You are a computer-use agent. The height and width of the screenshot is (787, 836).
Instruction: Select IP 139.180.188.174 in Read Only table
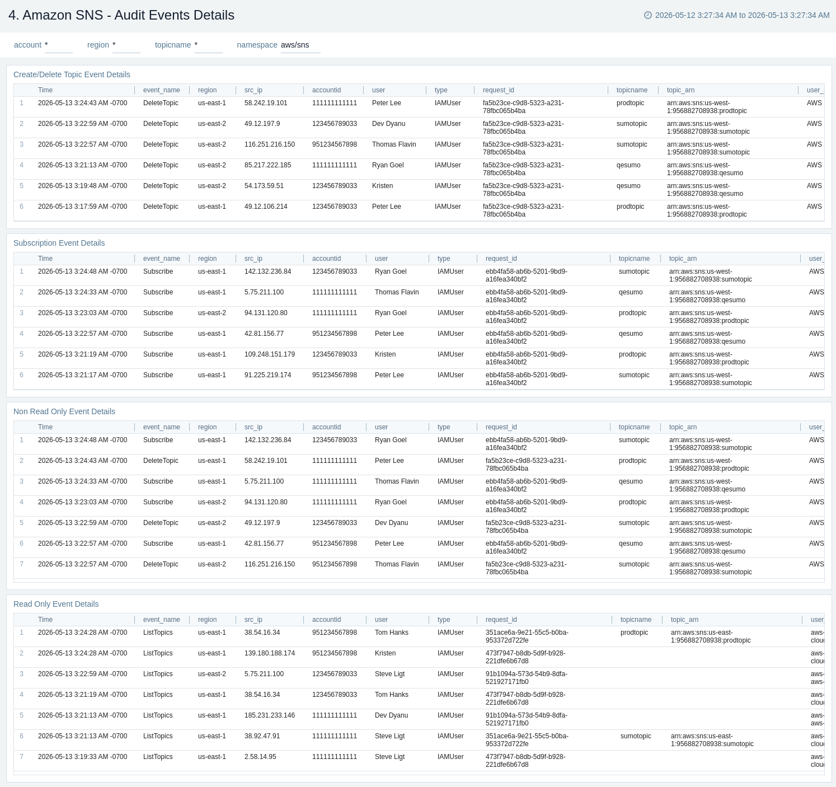coord(270,653)
